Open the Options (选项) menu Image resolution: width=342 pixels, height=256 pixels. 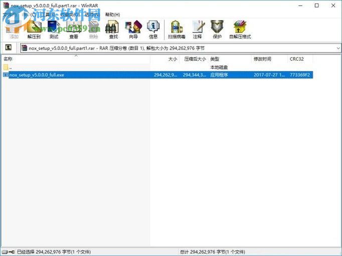[92, 15]
